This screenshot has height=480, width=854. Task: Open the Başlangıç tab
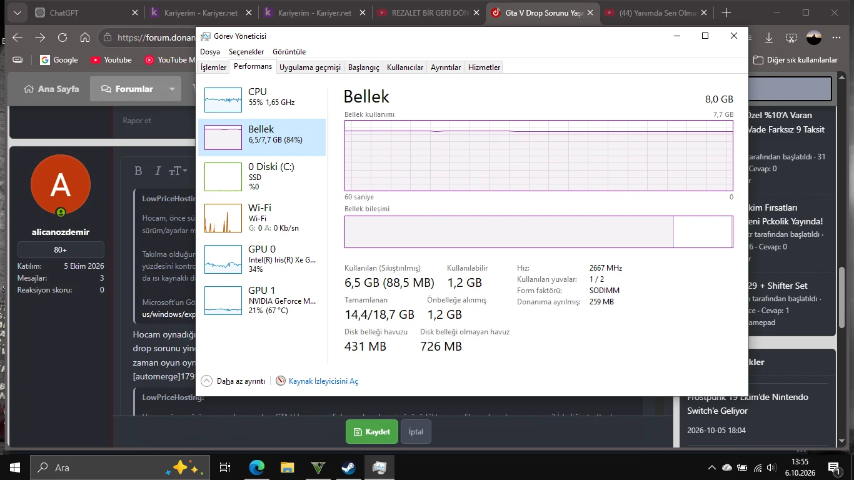[x=364, y=67]
